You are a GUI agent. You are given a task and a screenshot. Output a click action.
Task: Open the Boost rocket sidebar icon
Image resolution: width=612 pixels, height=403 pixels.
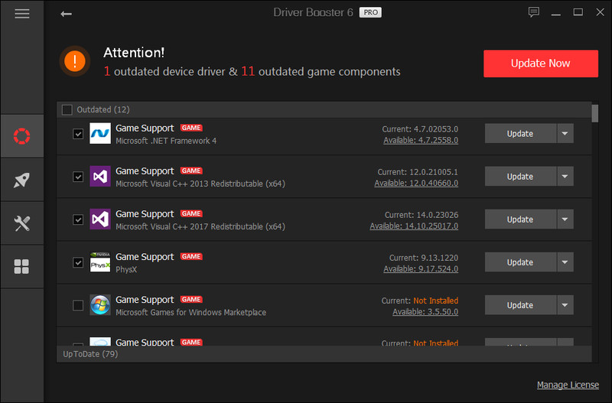[22, 180]
